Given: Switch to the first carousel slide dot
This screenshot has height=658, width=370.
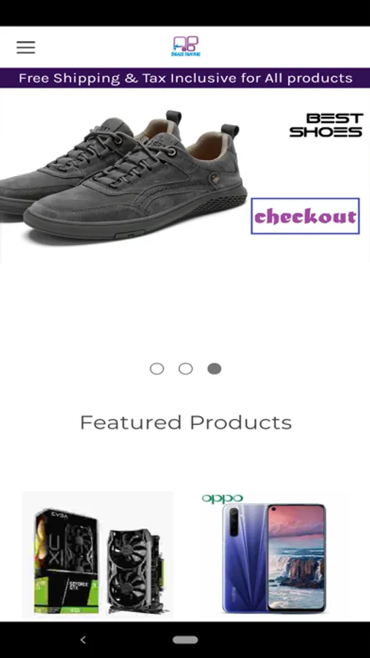Looking at the screenshot, I should click(x=157, y=368).
